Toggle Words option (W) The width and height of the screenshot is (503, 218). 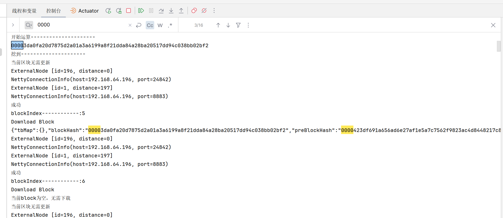[160, 25]
